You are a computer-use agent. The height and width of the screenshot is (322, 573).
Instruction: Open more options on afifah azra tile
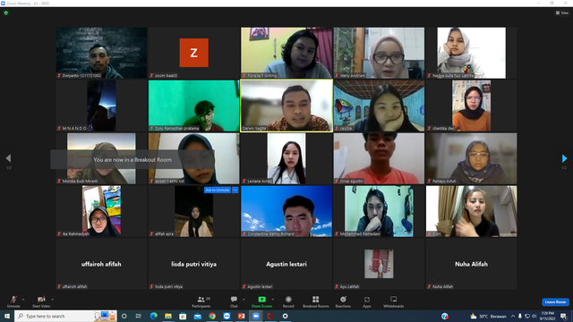coord(235,190)
